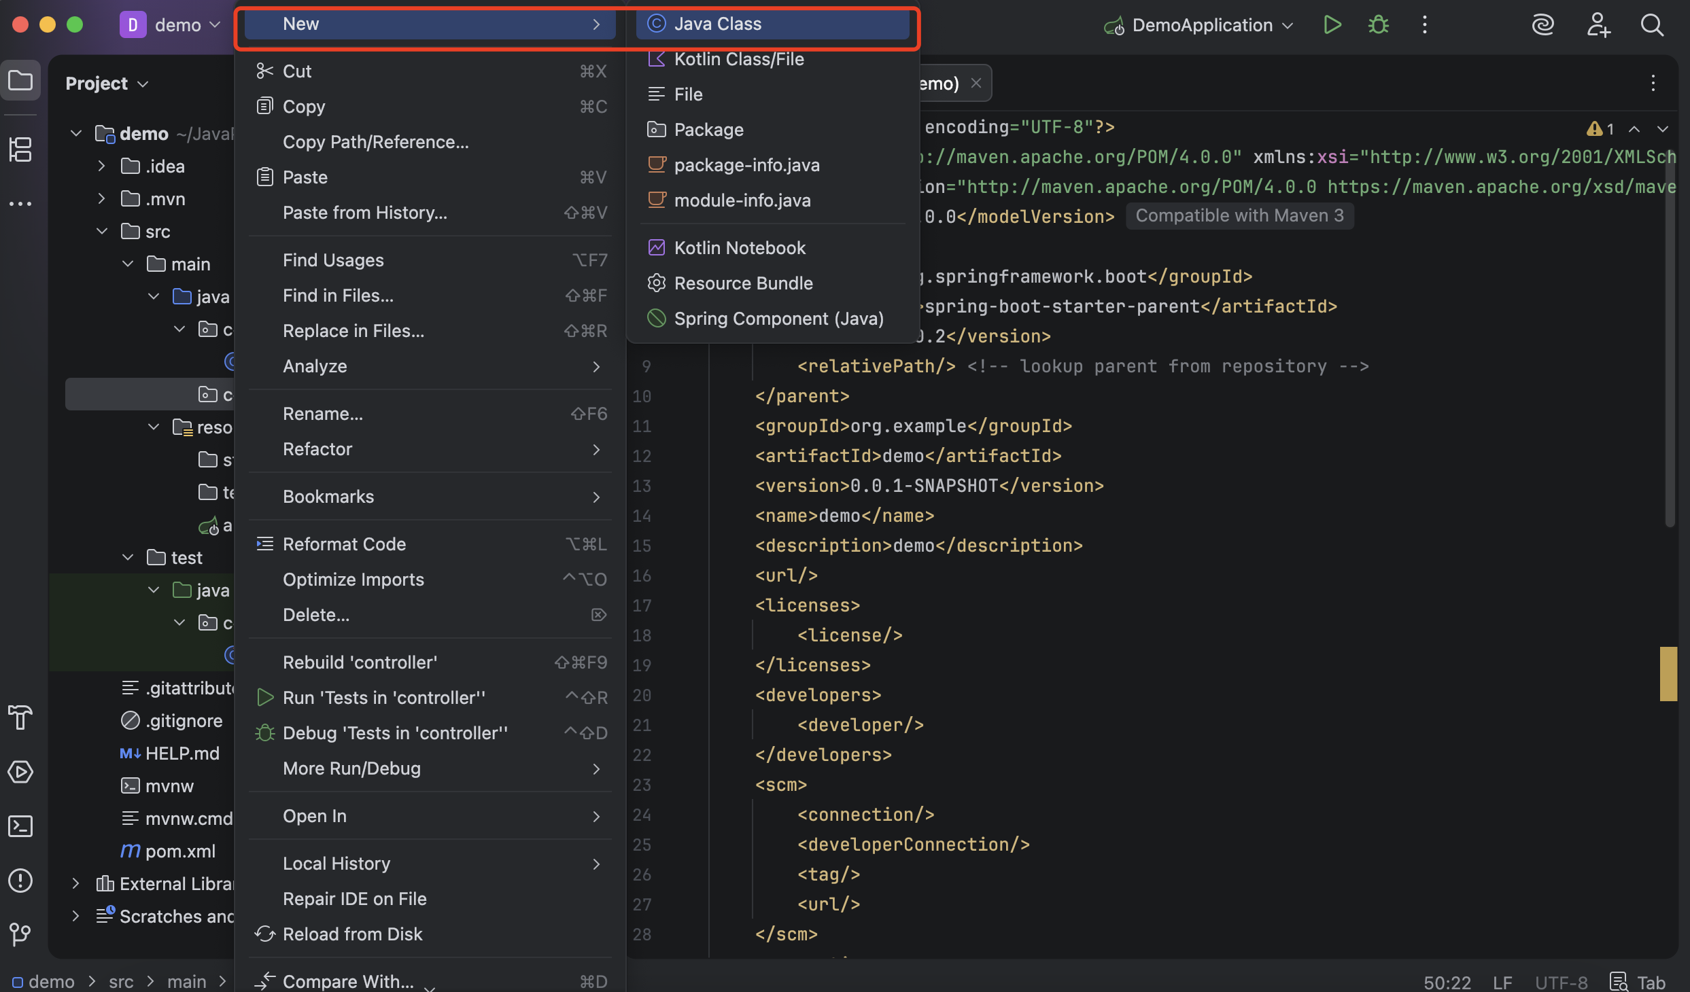Choose Reformat Code in context menu
The image size is (1690, 992).
[x=344, y=544]
